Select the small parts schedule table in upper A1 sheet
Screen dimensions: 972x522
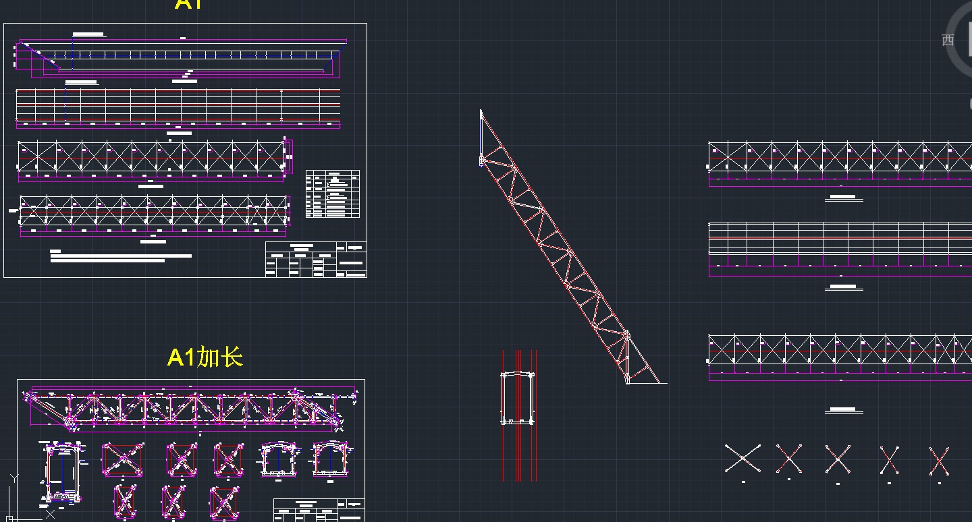tap(333, 194)
